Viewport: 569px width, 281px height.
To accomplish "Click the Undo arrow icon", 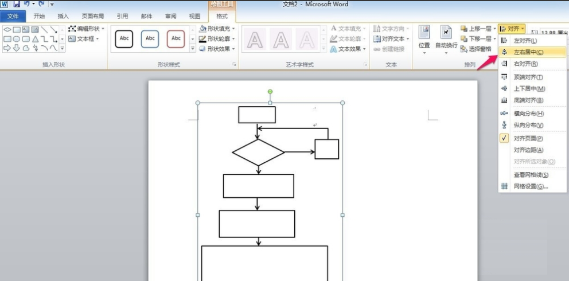I will (x=26, y=4).
